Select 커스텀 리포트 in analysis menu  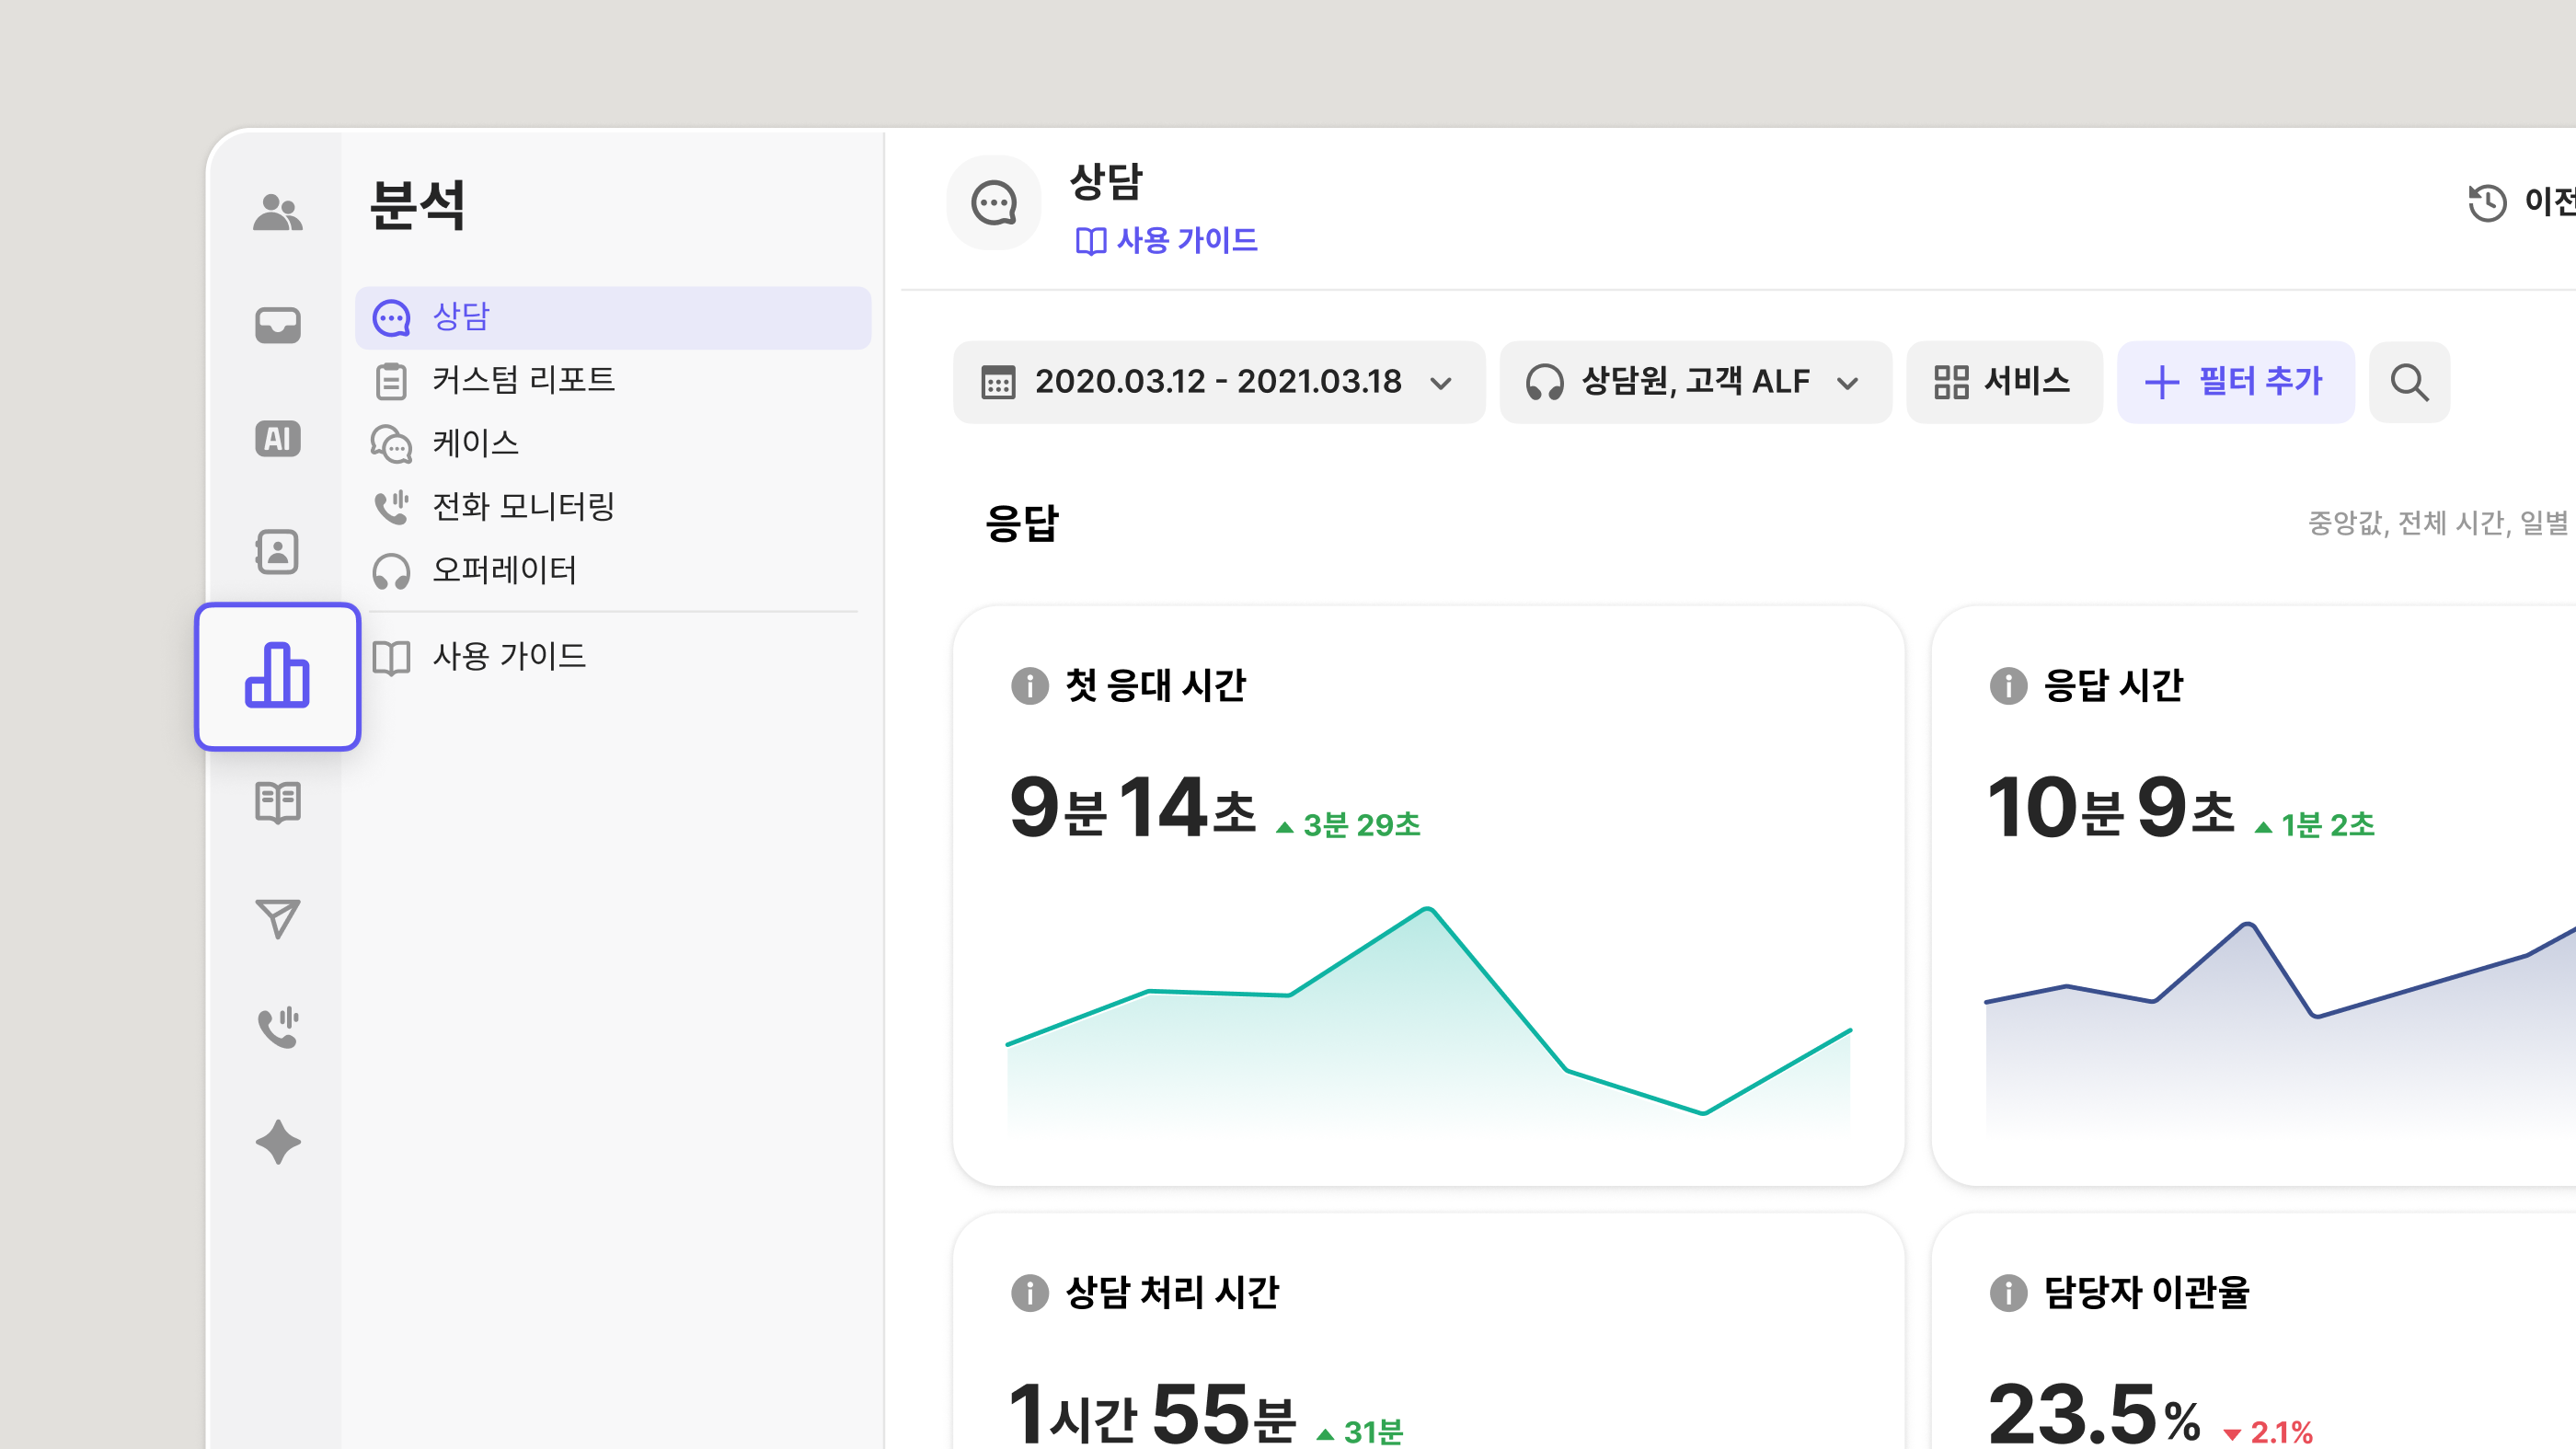tap(522, 380)
